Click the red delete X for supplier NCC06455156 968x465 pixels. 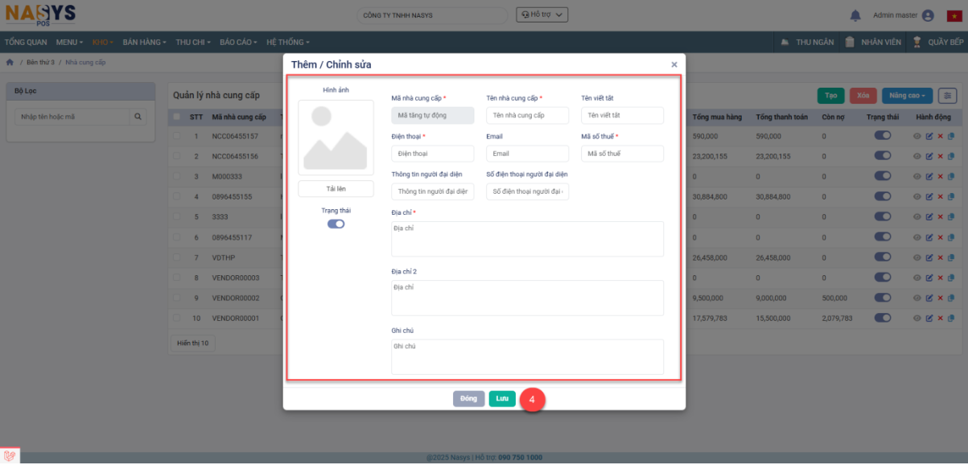point(940,156)
